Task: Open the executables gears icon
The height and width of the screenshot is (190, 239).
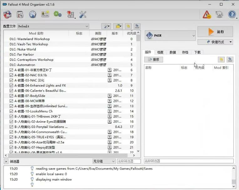Action: [58, 14]
